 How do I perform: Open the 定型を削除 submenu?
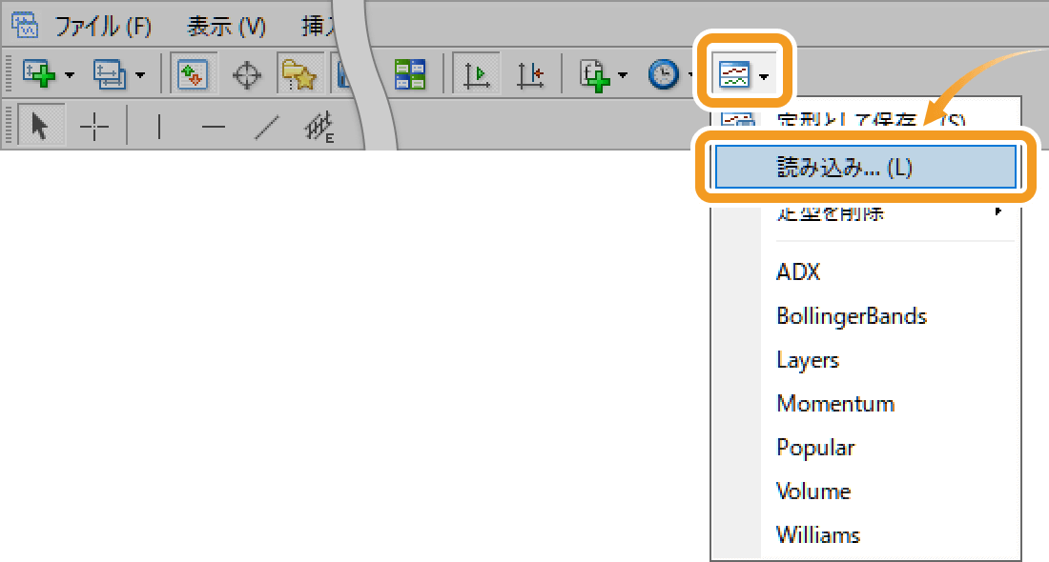866,213
